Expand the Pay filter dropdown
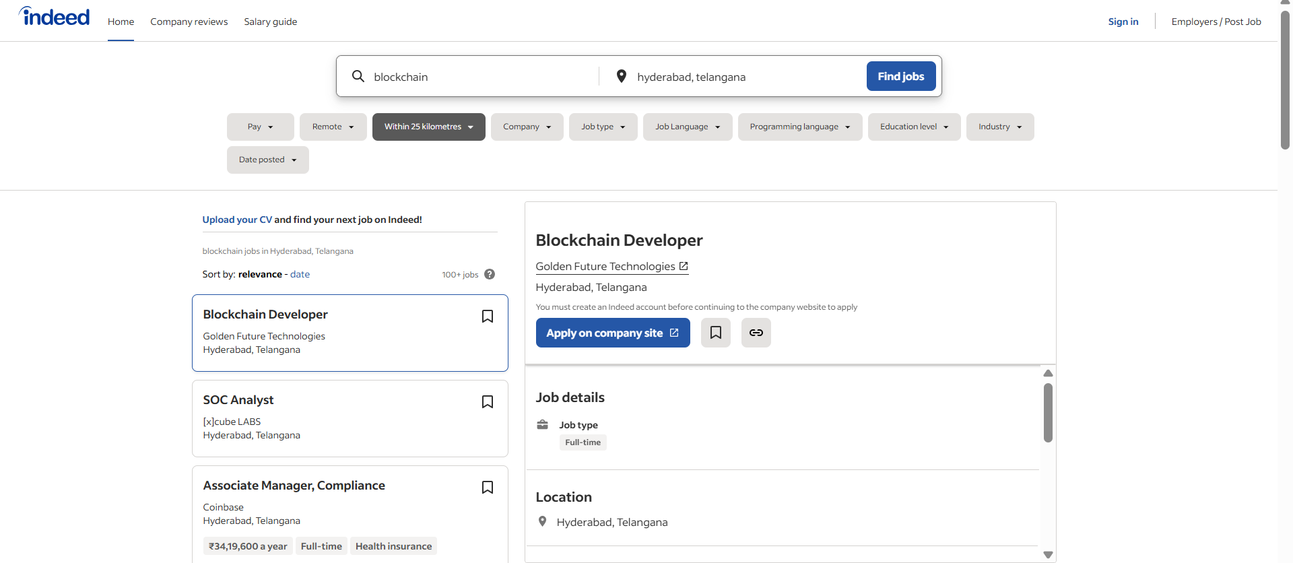Viewport: 1293px width, 563px height. pyautogui.click(x=260, y=127)
